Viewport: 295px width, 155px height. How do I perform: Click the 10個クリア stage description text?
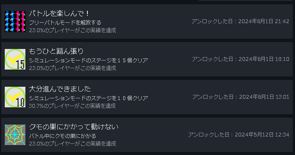pyautogui.click(x=88, y=98)
